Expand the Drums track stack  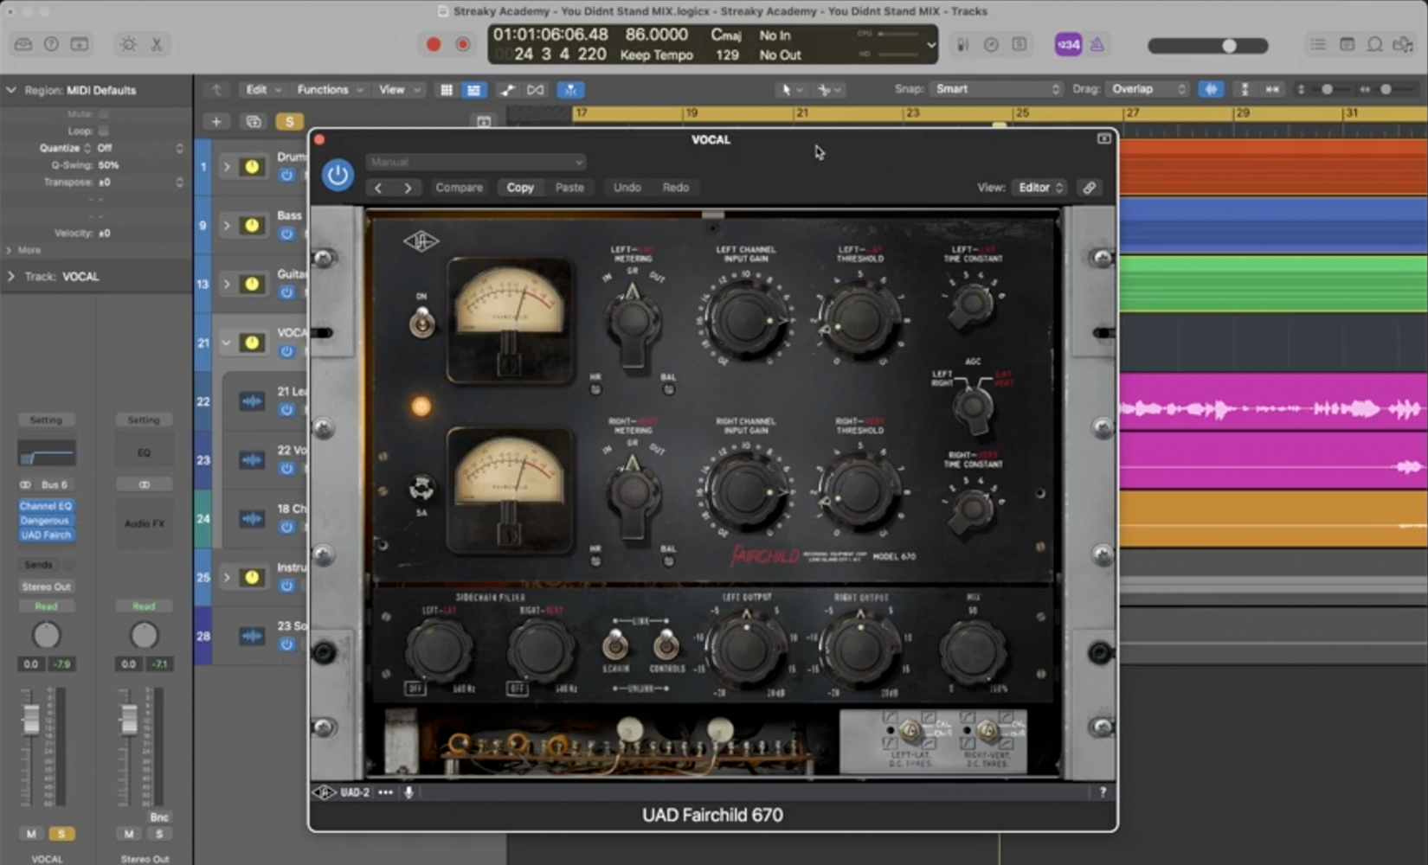coord(227,167)
